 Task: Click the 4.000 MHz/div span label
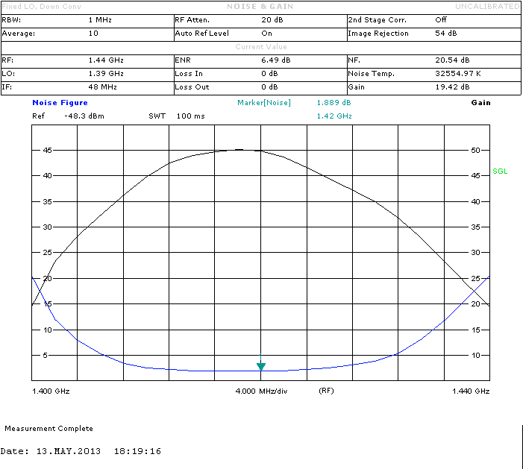(261, 391)
